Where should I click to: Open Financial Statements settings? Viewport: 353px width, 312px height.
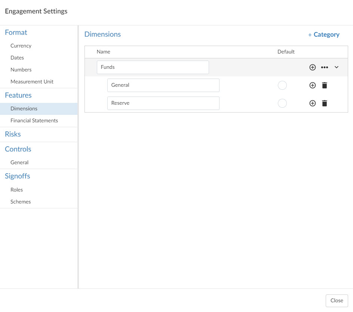34,120
